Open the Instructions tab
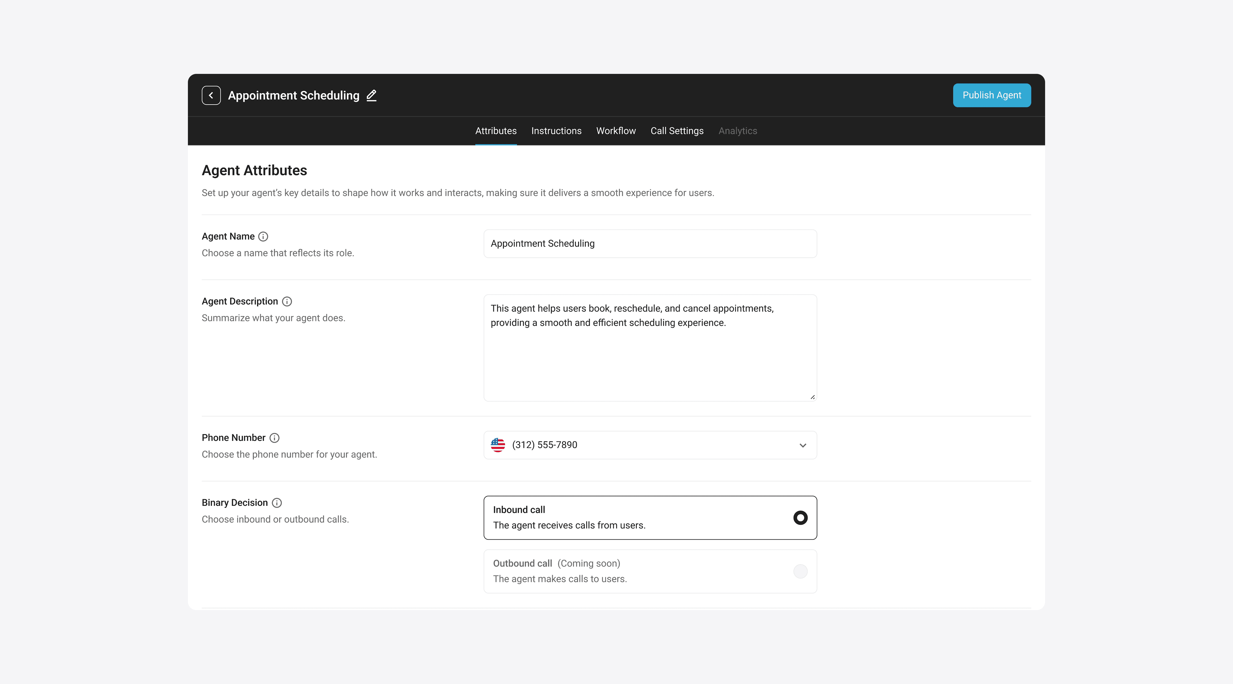 click(556, 131)
